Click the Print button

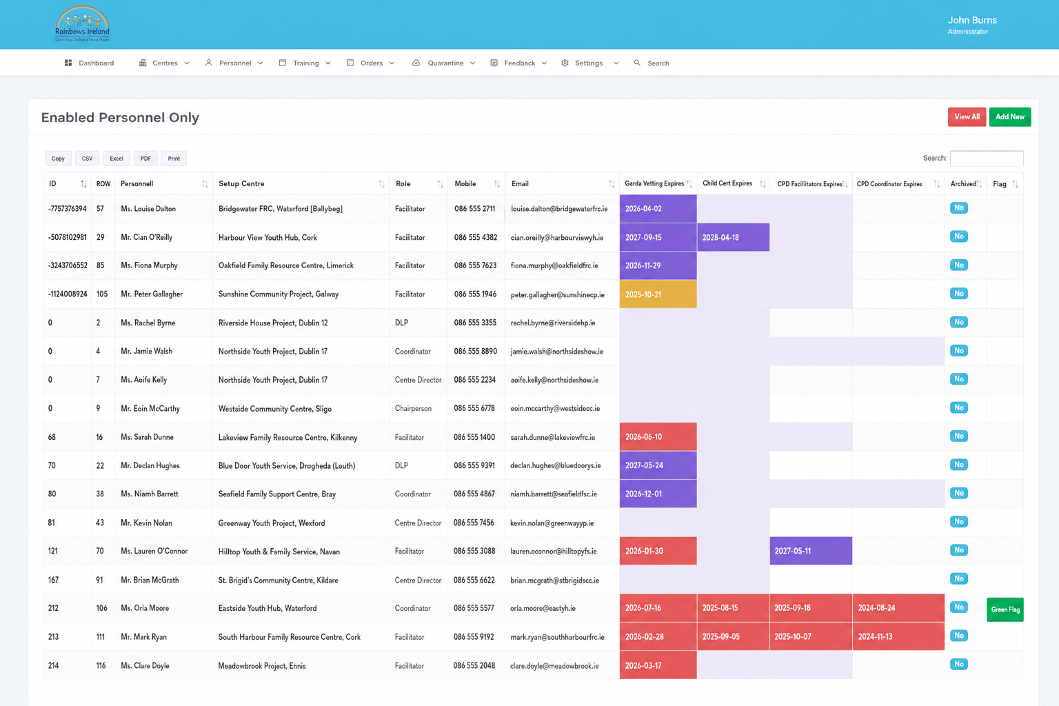[174, 159]
